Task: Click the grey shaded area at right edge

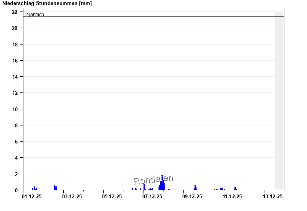Action: click(279, 100)
